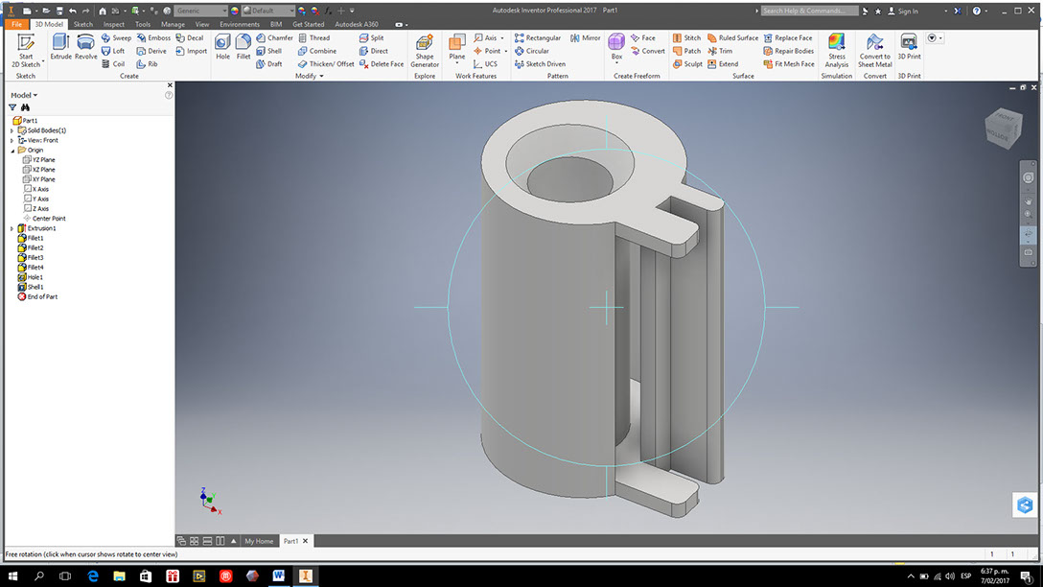1043x587 pixels.
Task: Select the YZ Plane in browser
Action: point(38,160)
